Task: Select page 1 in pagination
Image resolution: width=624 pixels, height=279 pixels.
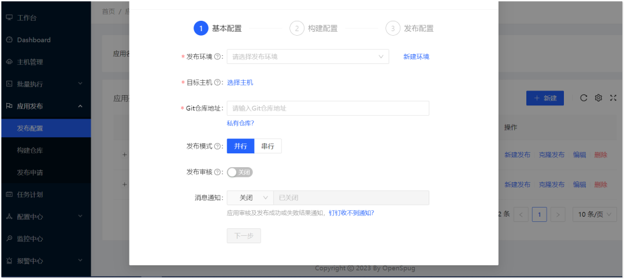Action: pyautogui.click(x=540, y=214)
